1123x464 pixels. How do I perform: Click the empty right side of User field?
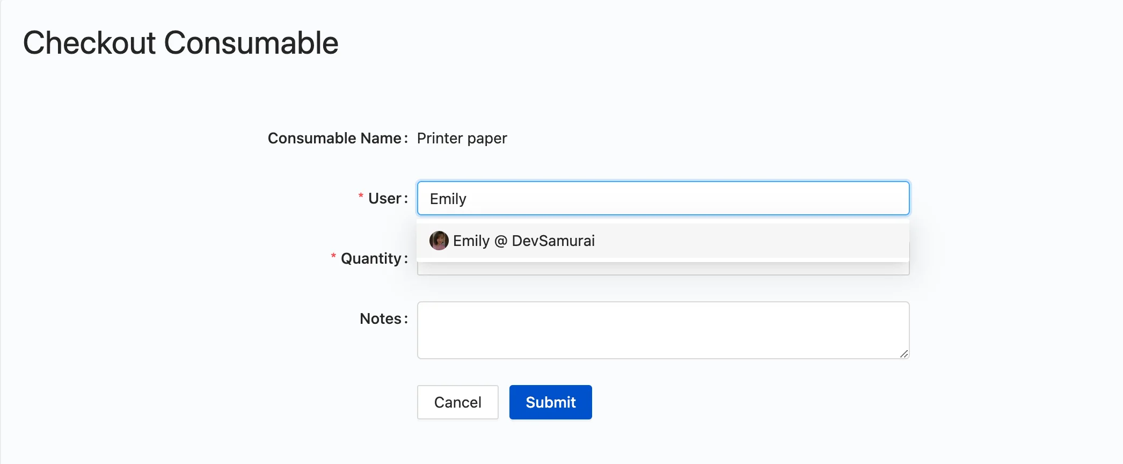pyautogui.click(x=752, y=198)
